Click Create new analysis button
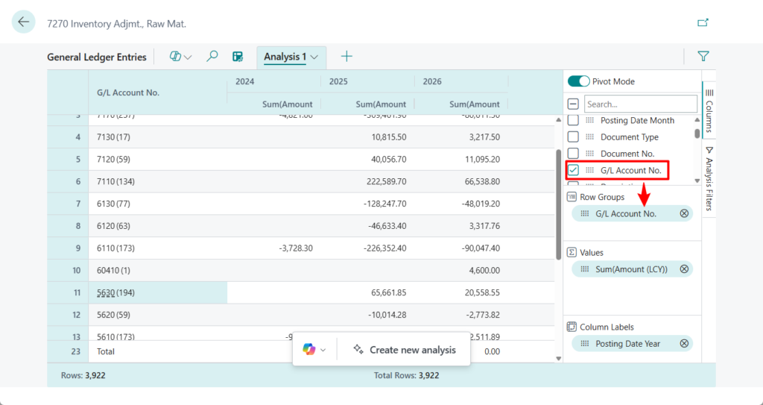 tap(405, 350)
